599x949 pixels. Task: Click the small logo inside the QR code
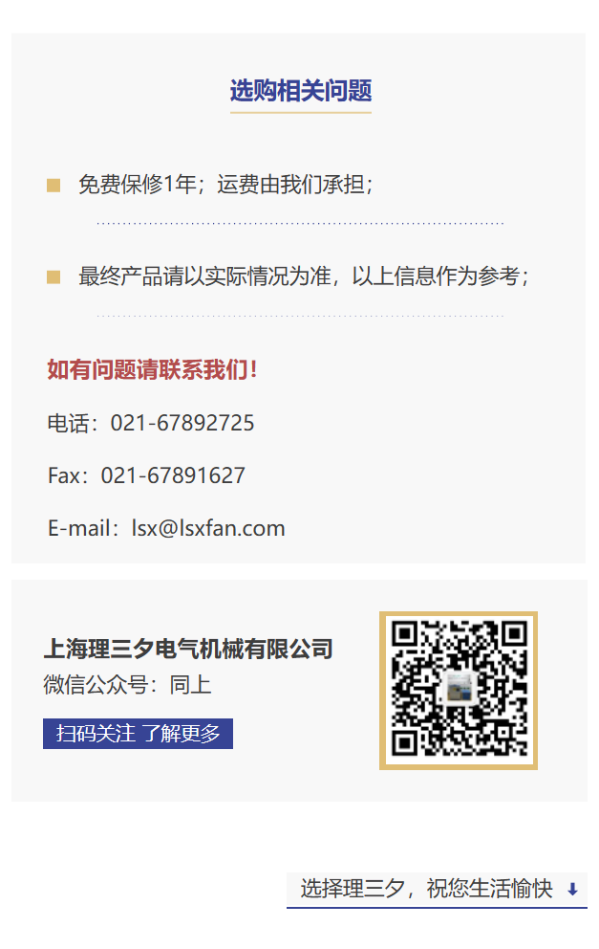coord(459,688)
